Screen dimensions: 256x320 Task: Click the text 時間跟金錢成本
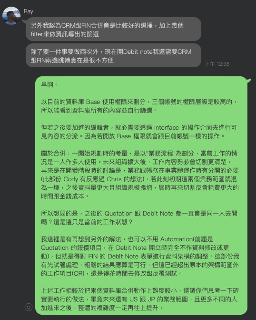point(62,196)
